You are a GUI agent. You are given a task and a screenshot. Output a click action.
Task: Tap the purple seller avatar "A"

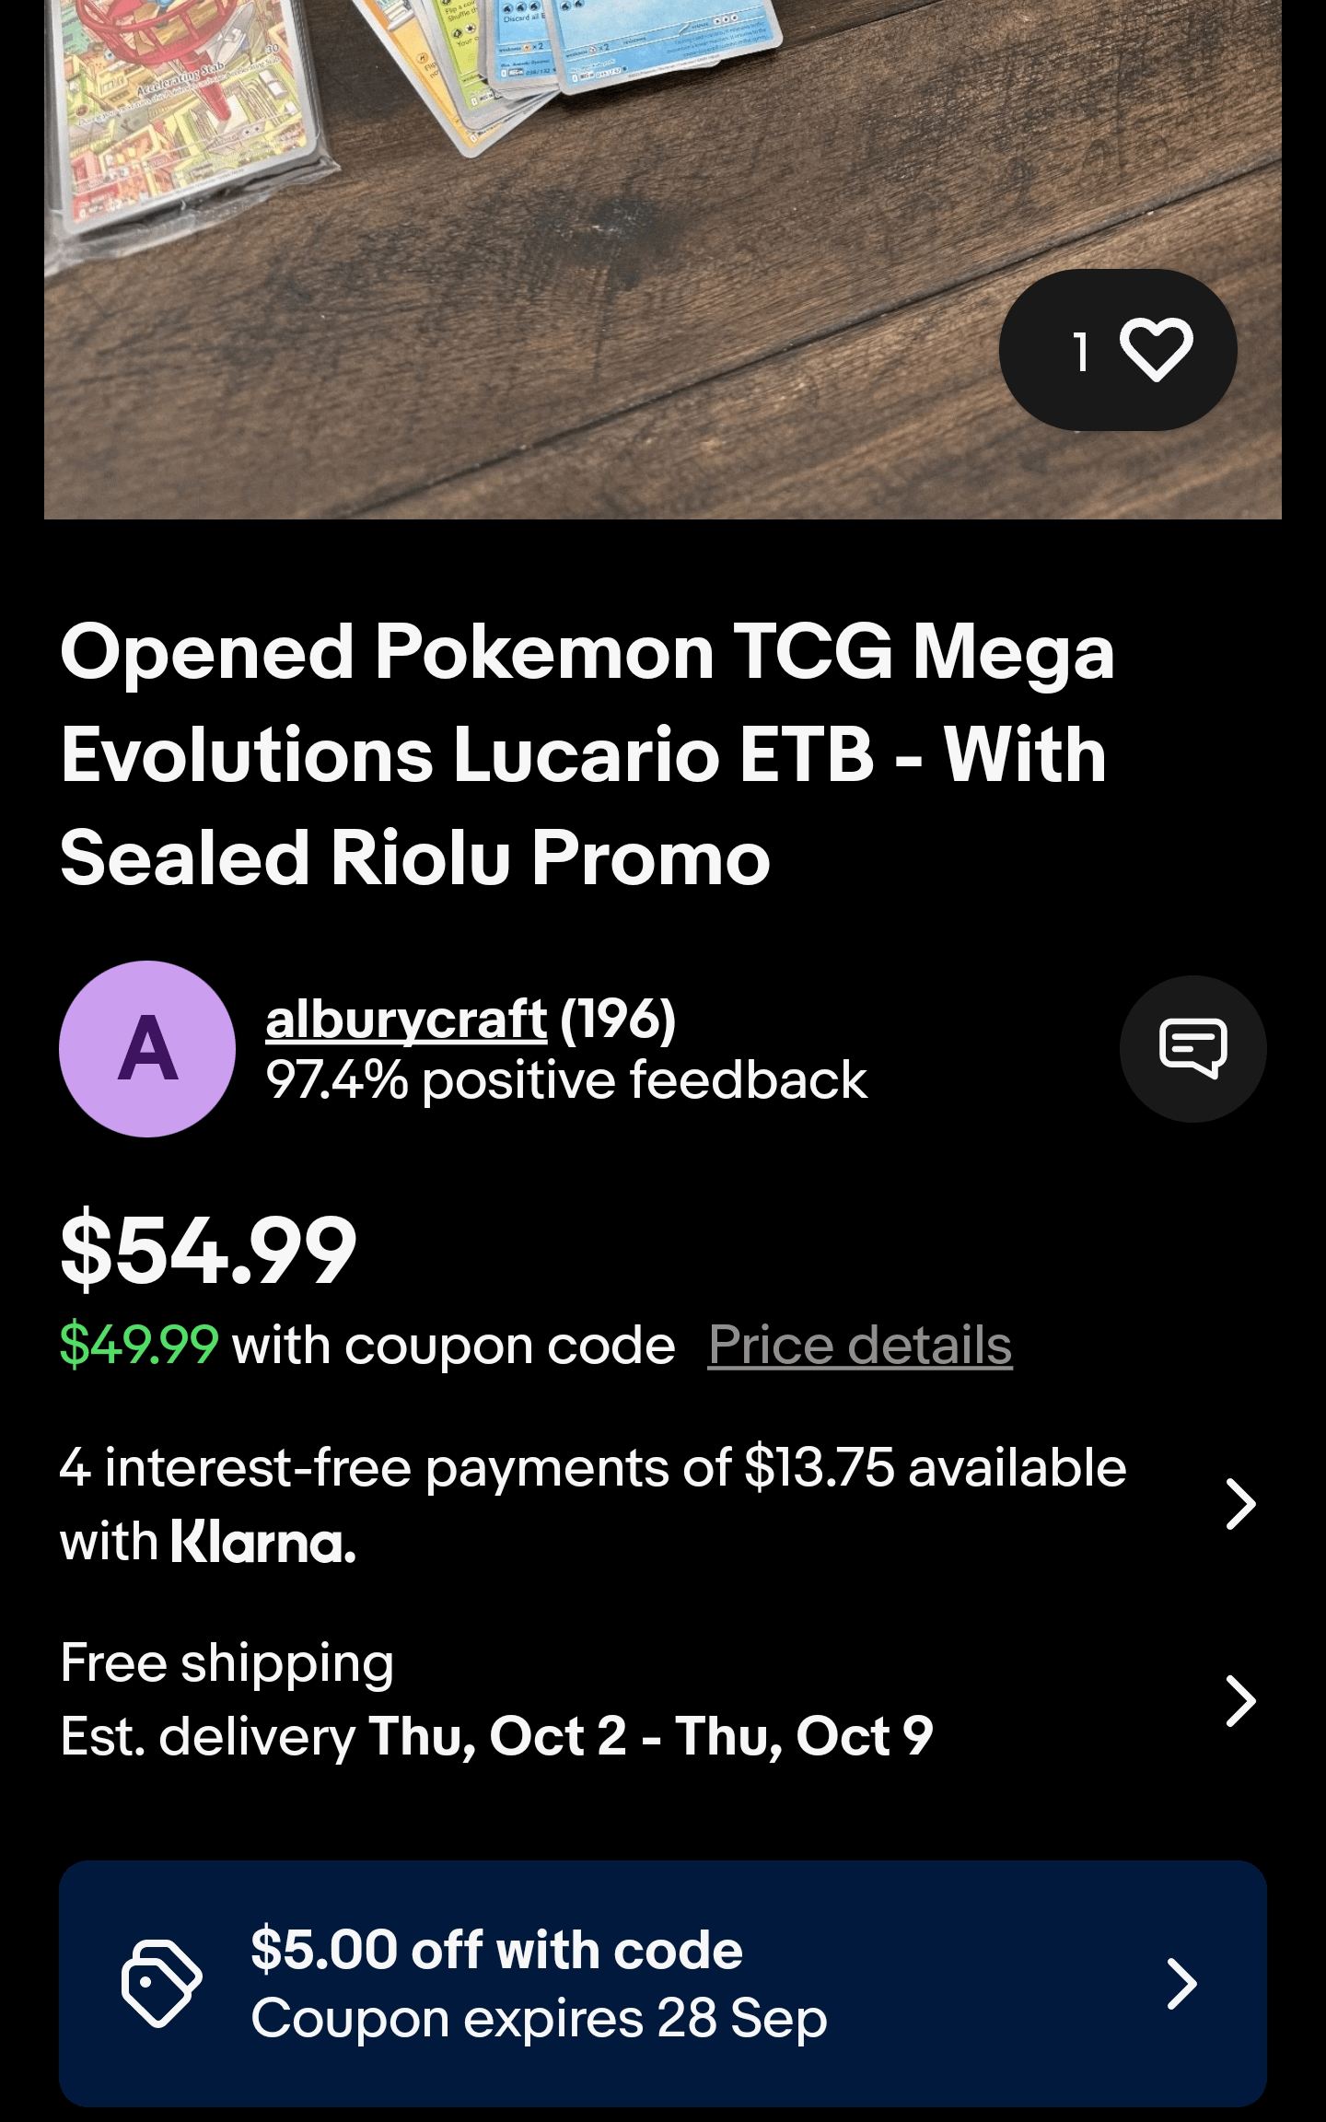pyautogui.click(x=147, y=1049)
